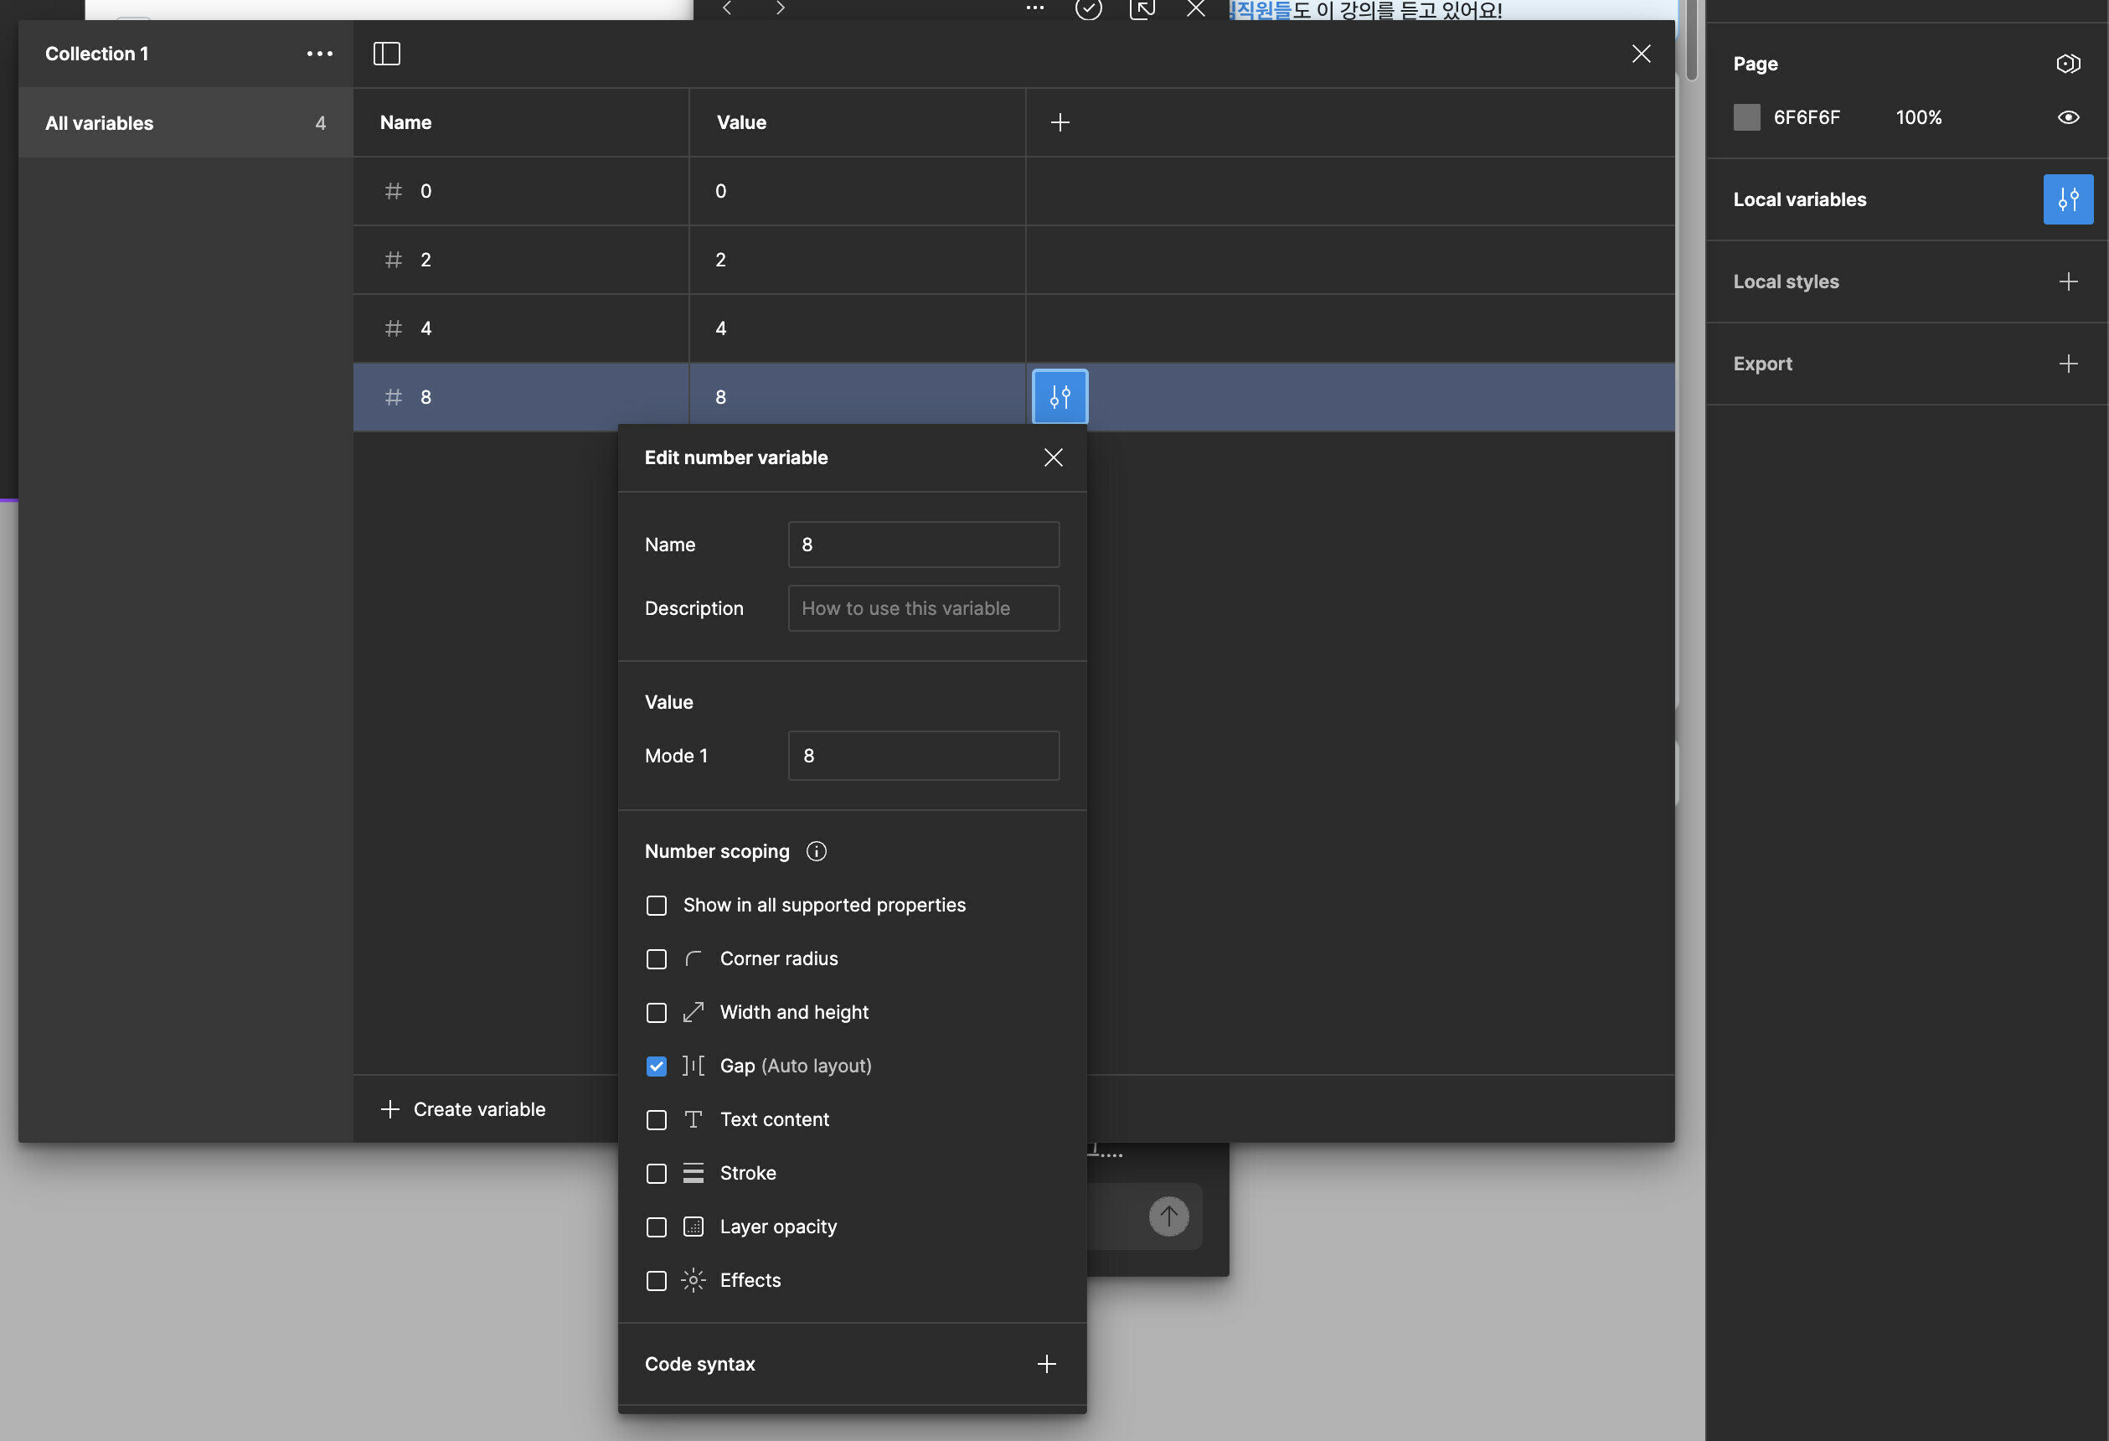Viewport: 2109px width, 1441px height.
Task: Click number type icon for variable 0
Action: pos(393,191)
